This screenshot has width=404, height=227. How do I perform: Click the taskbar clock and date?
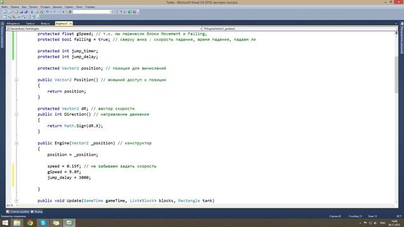coord(395,223)
